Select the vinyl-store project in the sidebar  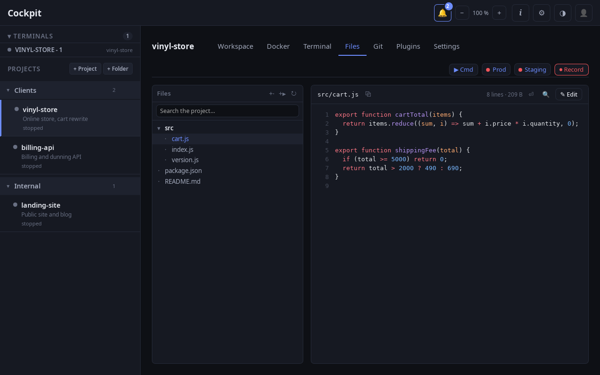(70, 118)
